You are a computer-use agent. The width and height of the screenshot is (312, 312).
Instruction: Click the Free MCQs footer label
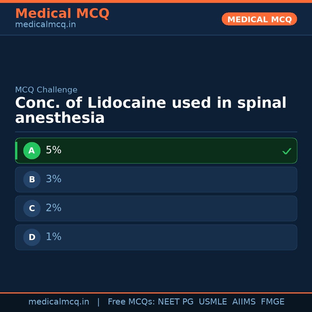click(131, 302)
